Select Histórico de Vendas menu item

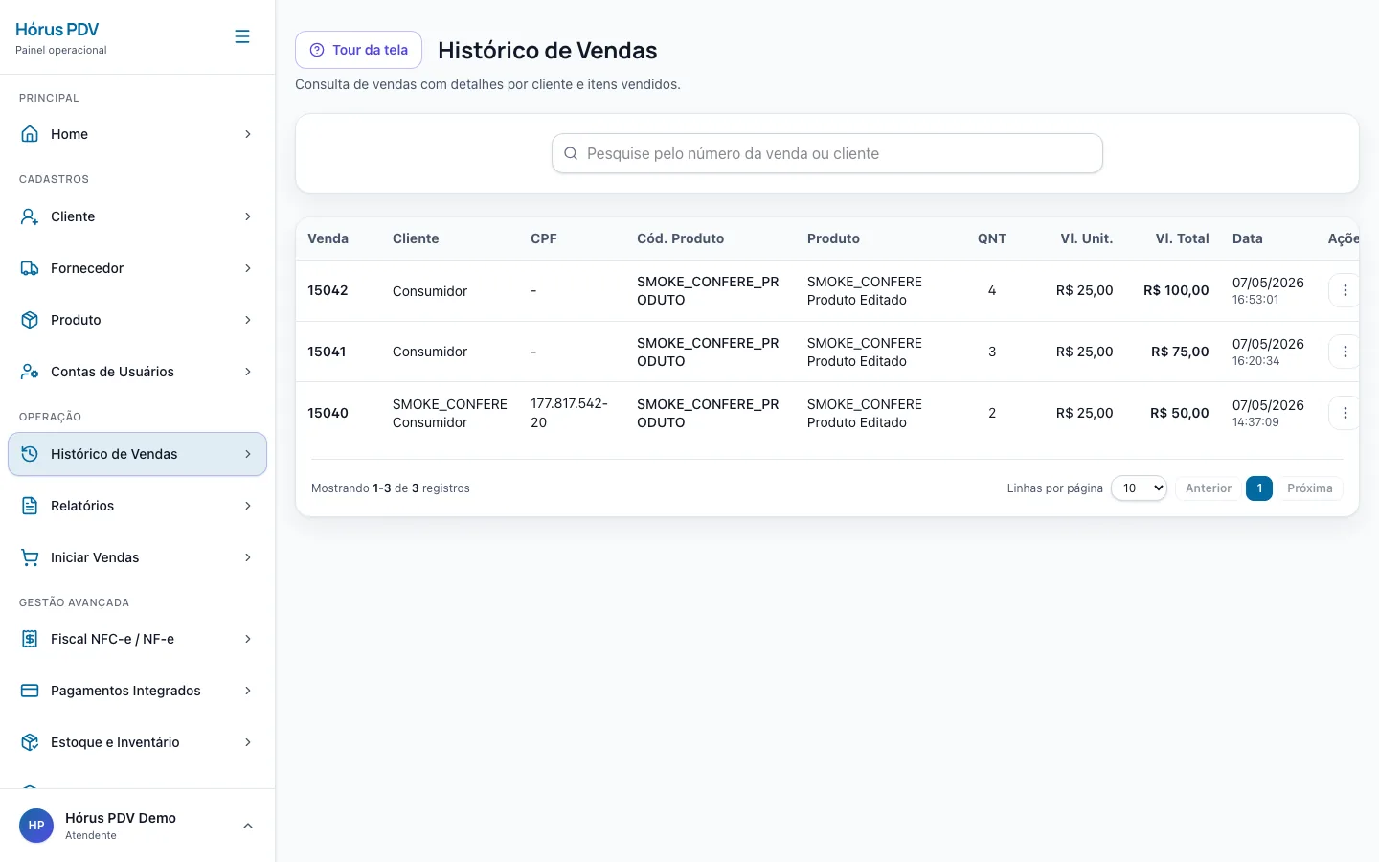pos(137,454)
